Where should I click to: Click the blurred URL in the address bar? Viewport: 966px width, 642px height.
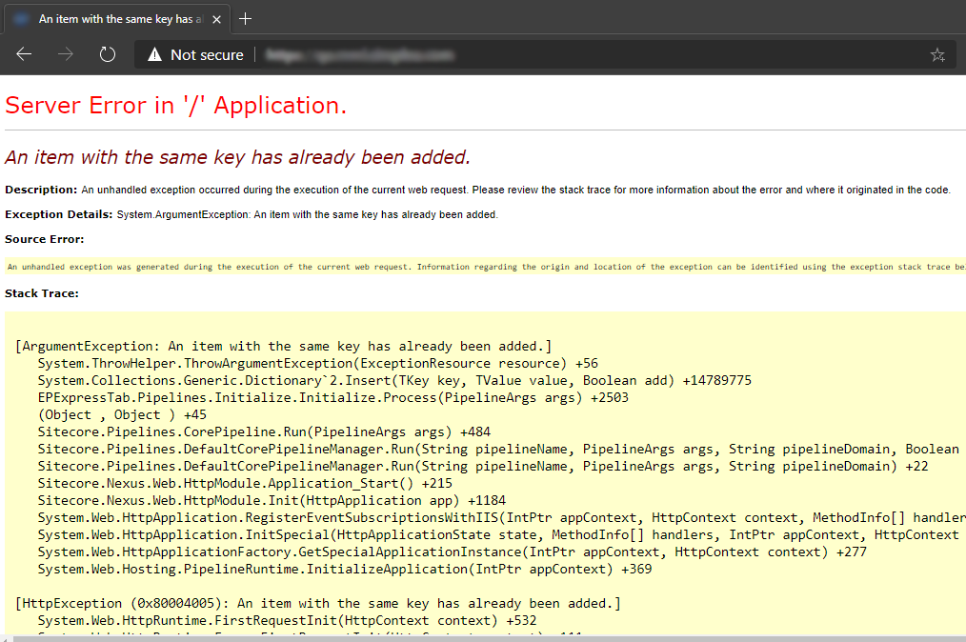(x=360, y=55)
